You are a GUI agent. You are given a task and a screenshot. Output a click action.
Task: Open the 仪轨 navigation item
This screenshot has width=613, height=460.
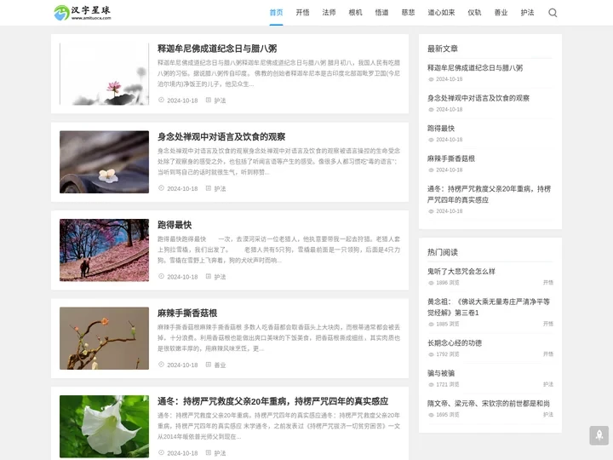474,13
